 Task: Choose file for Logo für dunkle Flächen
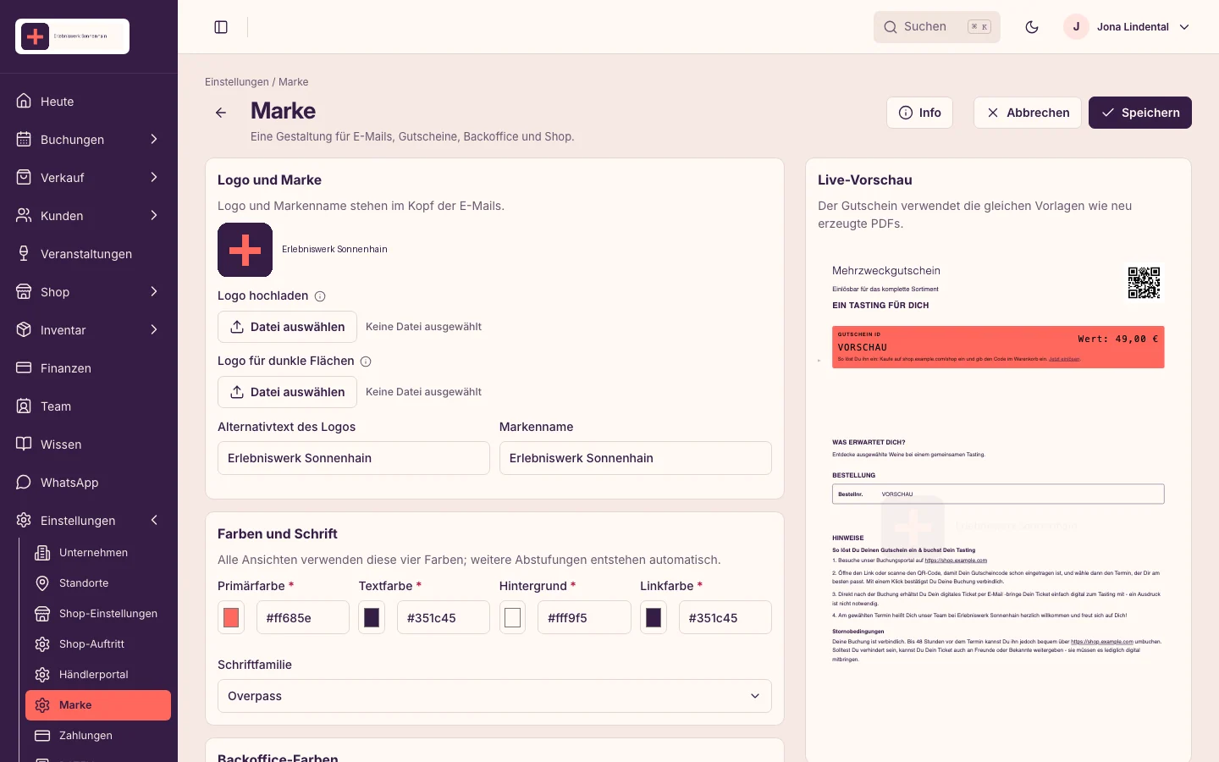[x=287, y=392]
